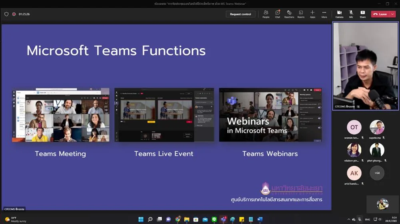Open Notepad from taskbar
The width and height of the screenshot is (400, 224).
point(251,219)
